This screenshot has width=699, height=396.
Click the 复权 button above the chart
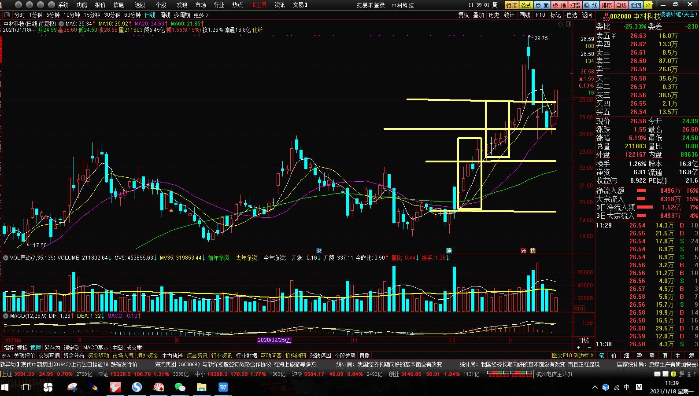point(463,15)
